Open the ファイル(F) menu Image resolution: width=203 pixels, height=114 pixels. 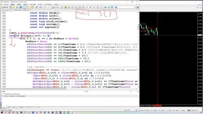(6, 4)
